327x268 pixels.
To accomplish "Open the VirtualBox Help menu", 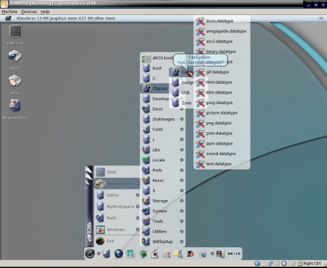I will (x=45, y=12).
